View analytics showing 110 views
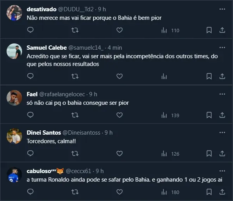 tap(170, 30)
